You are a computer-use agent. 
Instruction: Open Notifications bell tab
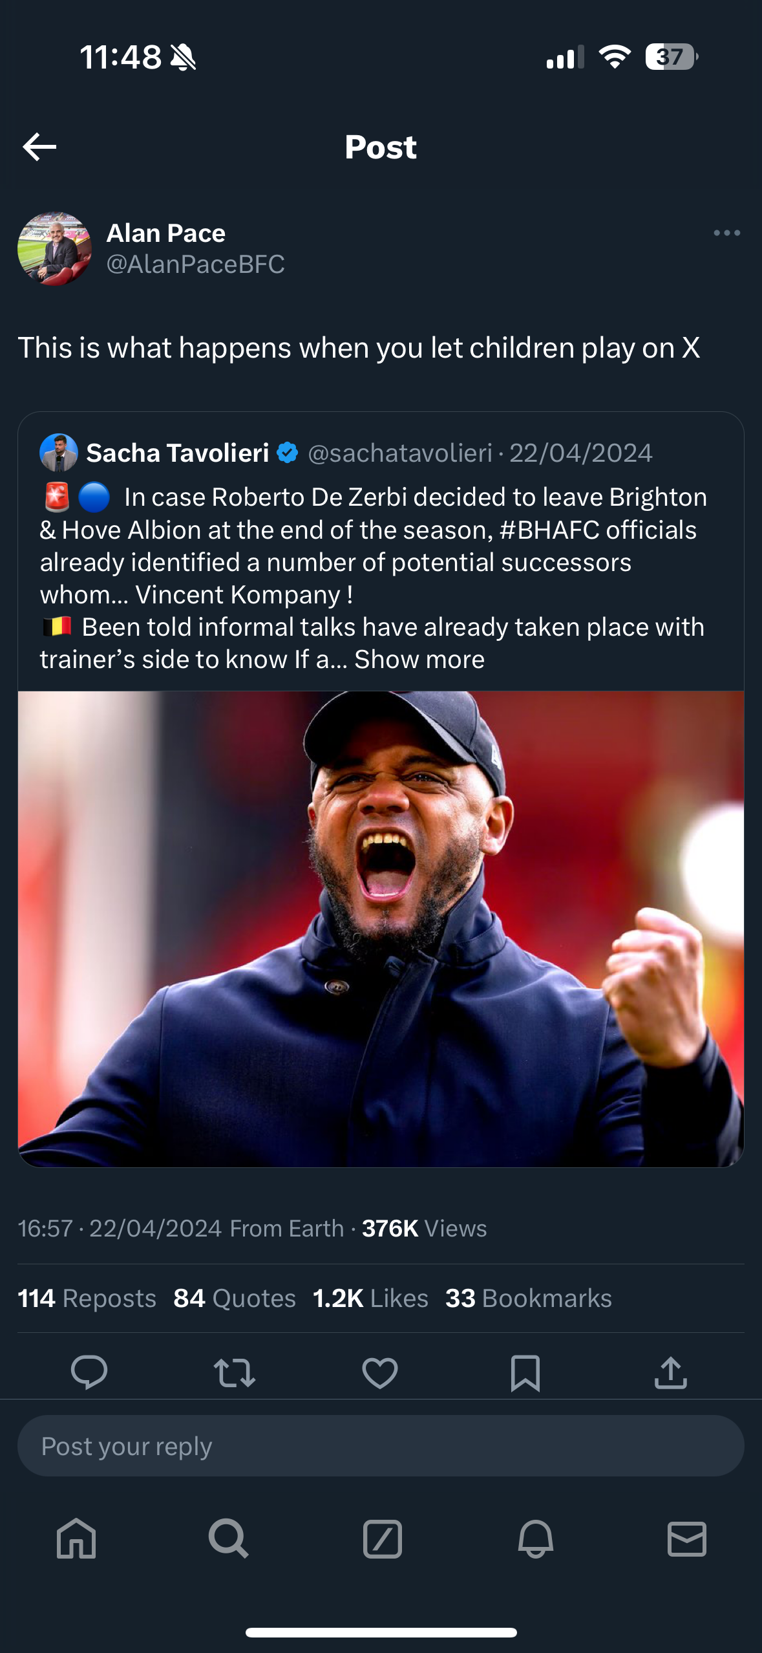click(535, 1539)
